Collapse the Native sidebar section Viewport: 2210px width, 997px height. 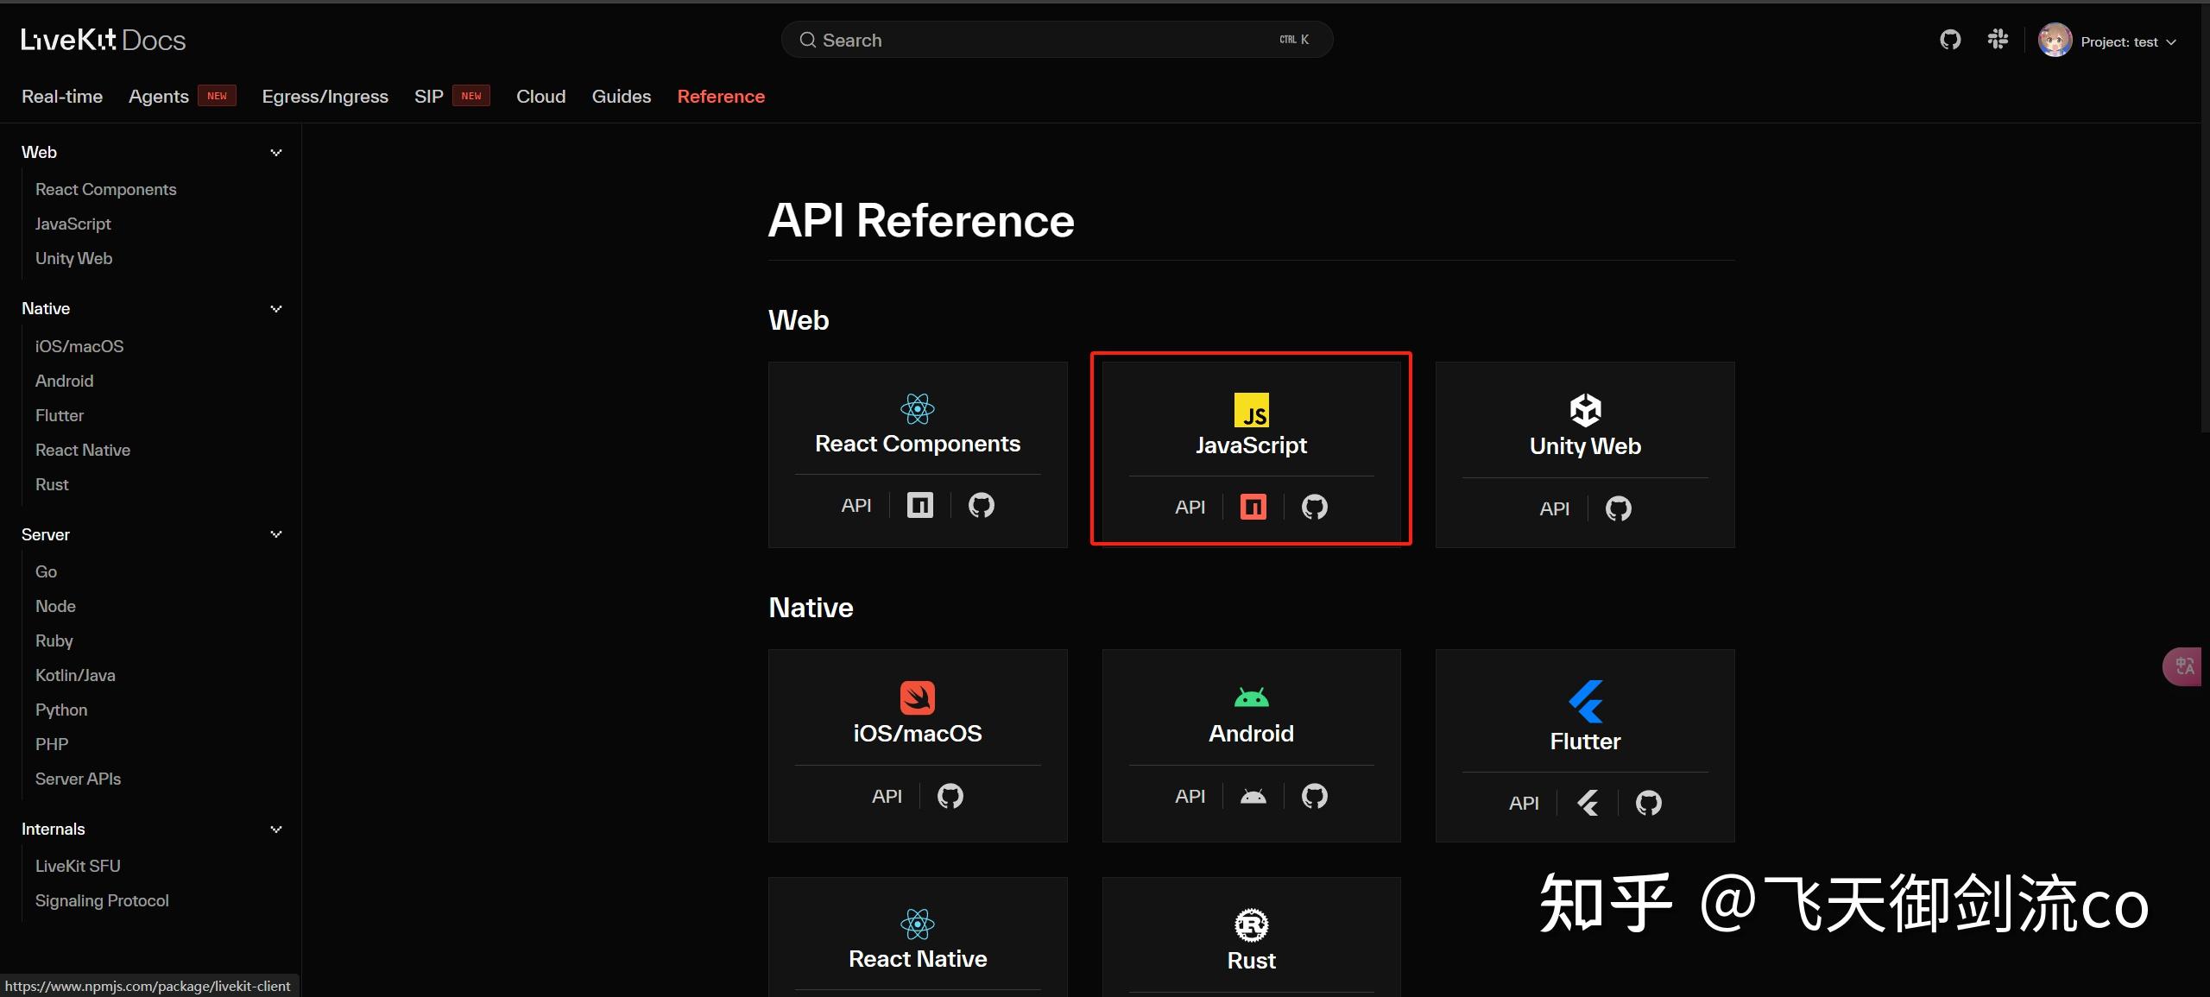[276, 309]
